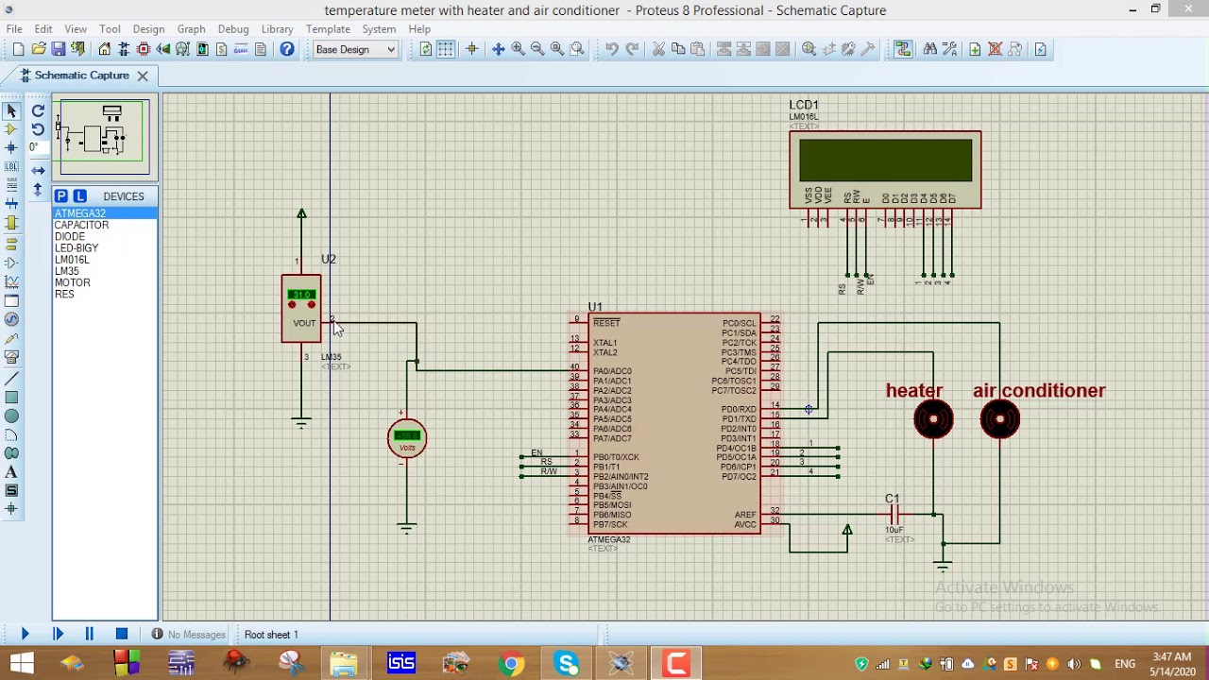The width and height of the screenshot is (1209, 680).
Task: Select ATMEGA32 in the devices list
Action: click(105, 213)
